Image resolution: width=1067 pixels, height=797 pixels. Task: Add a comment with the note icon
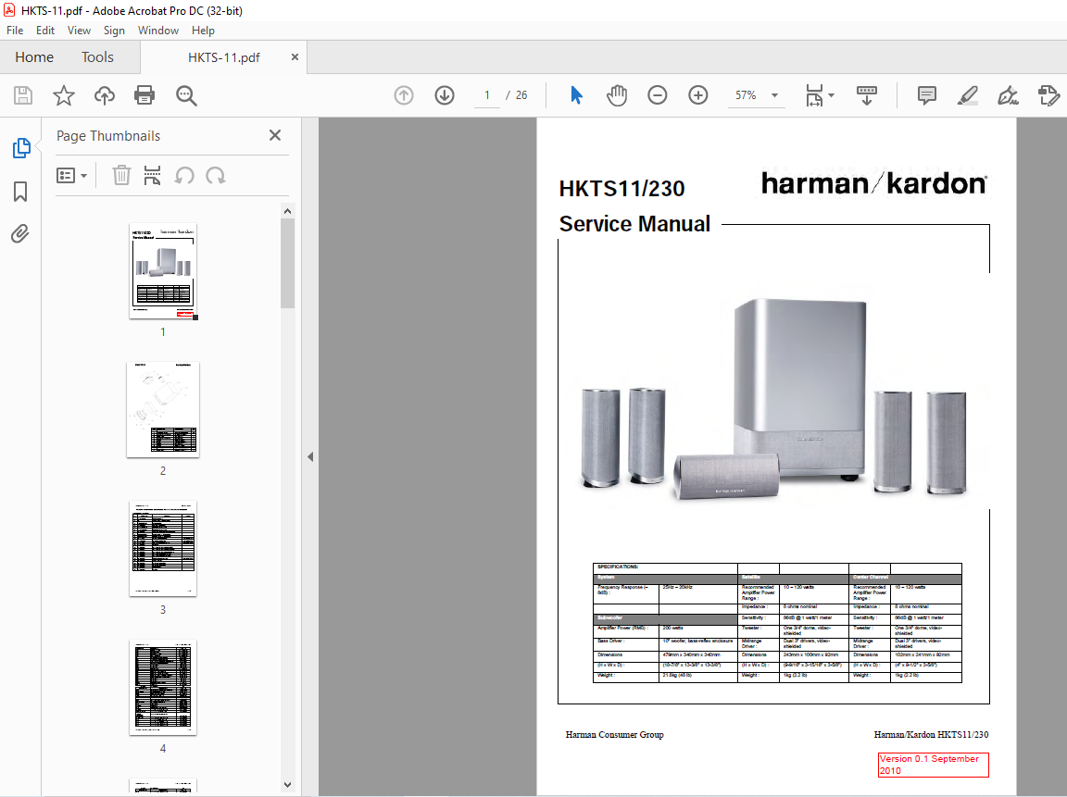(927, 95)
